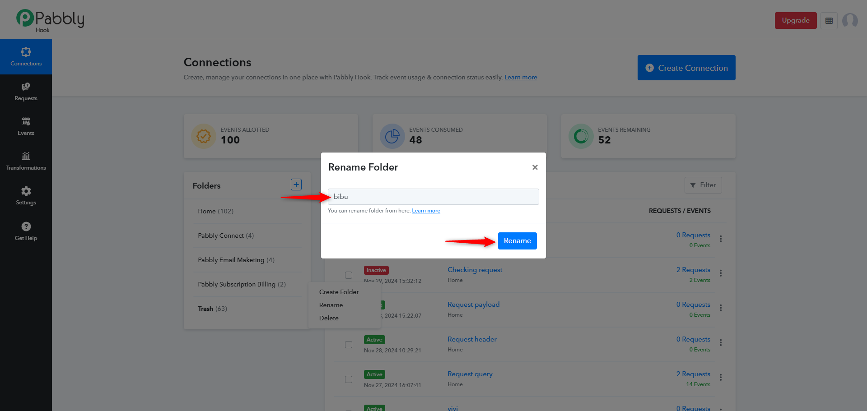This screenshot has width=867, height=411.
Task: Select Delete in the folder menu
Action: point(329,318)
